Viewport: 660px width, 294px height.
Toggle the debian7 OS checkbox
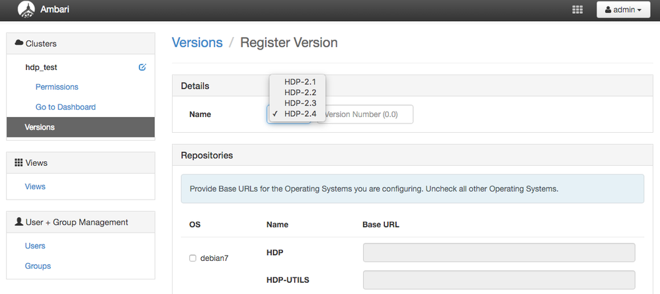point(192,258)
